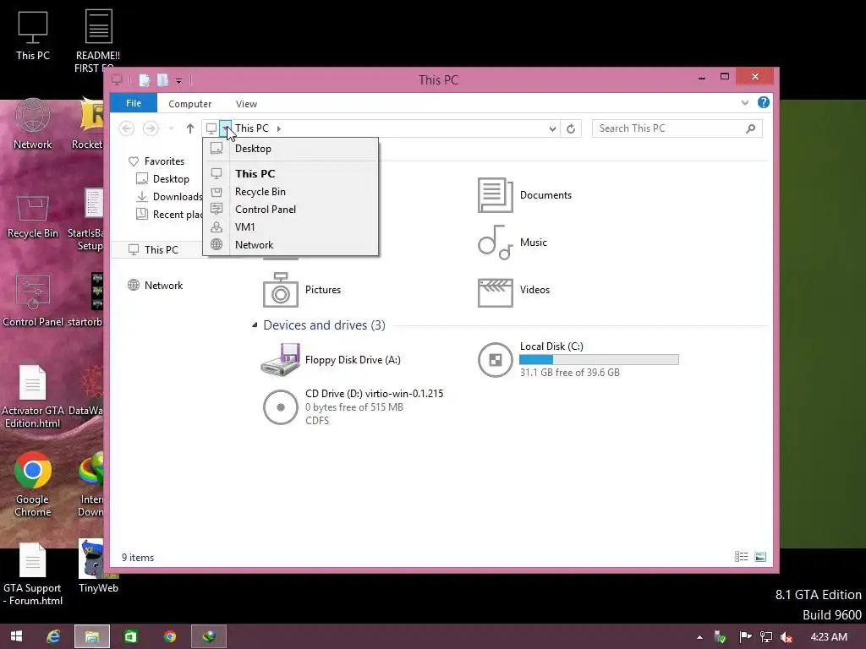
Task: Switch to Large icons view layout icon
Action: (760, 557)
